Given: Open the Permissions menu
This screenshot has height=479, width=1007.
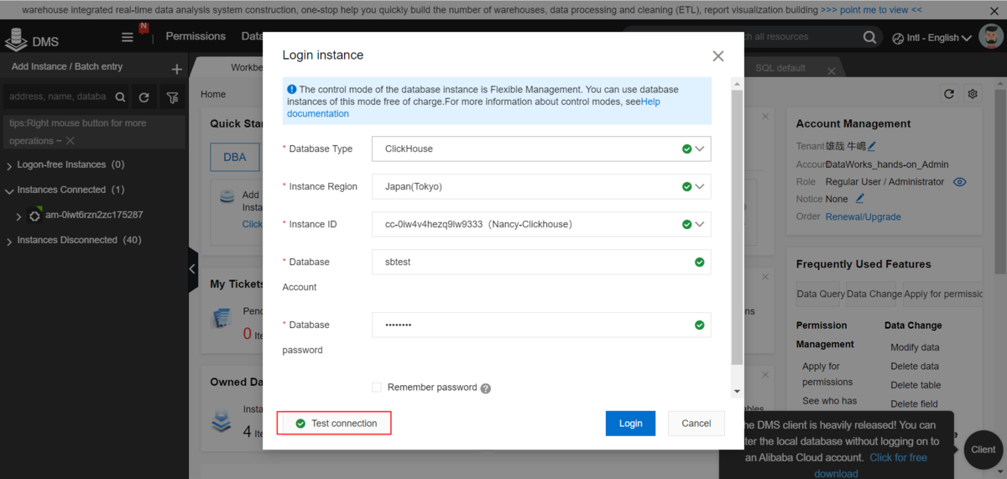Looking at the screenshot, I should pyautogui.click(x=196, y=36).
